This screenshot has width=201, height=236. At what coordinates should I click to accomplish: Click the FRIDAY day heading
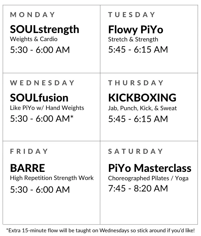(x=29, y=152)
